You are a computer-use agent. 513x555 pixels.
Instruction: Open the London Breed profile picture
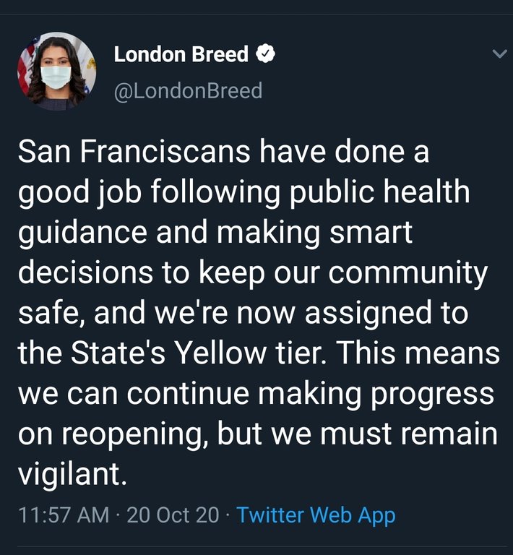(x=56, y=72)
